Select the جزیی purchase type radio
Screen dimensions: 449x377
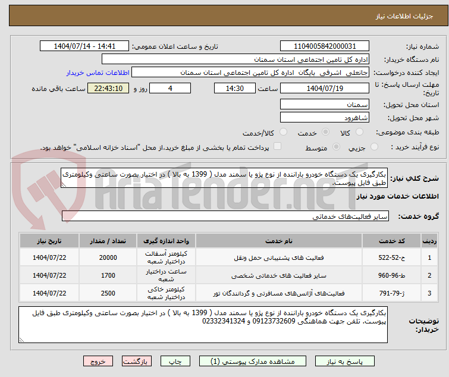tap(374, 147)
